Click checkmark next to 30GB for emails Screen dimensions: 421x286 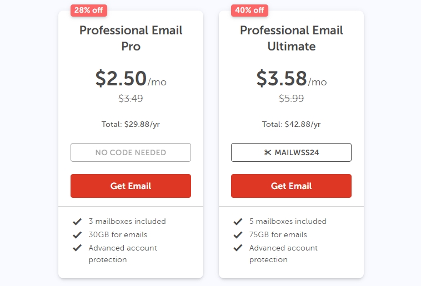(77, 234)
